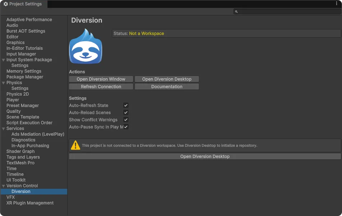Select Memory Settings
This screenshot has width=342, height=216.
click(24, 71)
